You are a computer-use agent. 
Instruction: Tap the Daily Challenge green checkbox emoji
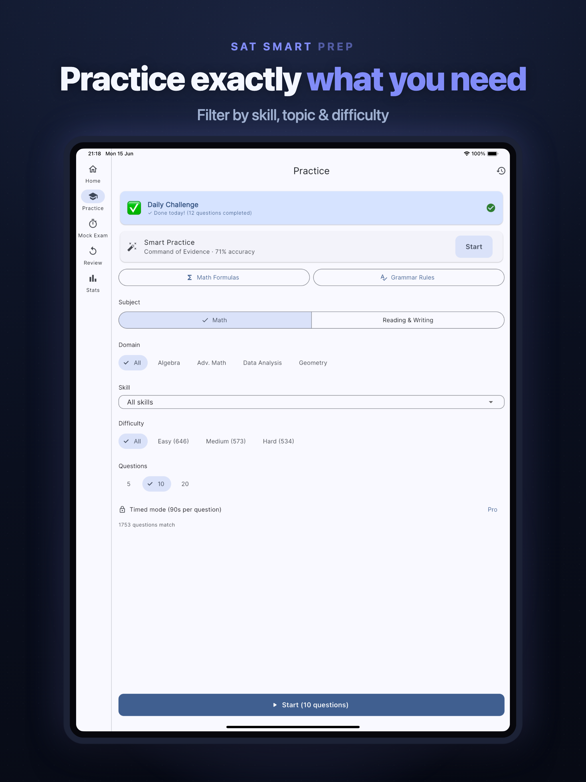(x=134, y=208)
